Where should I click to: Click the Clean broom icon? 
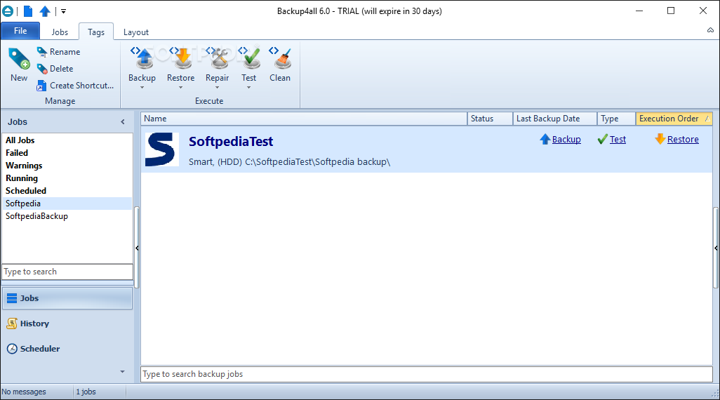pyautogui.click(x=280, y=59)
